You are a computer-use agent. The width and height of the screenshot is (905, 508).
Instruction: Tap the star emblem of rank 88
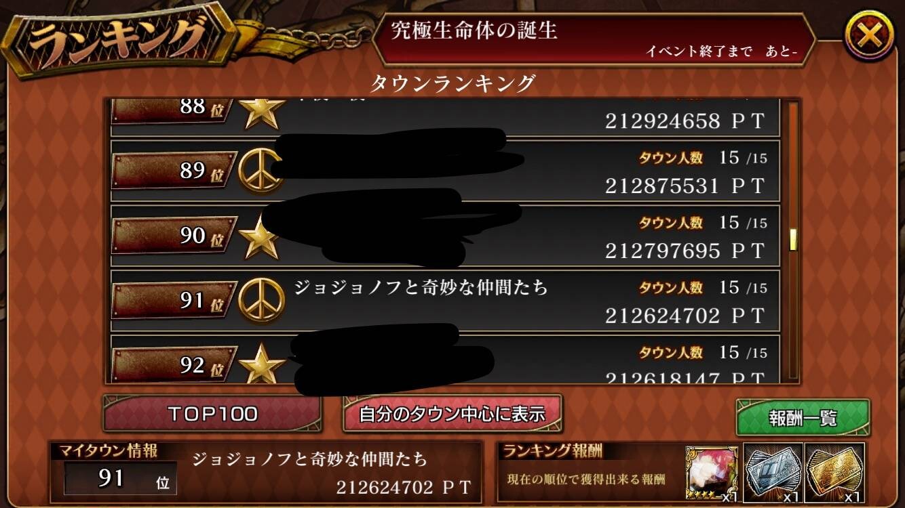point(261,113)
